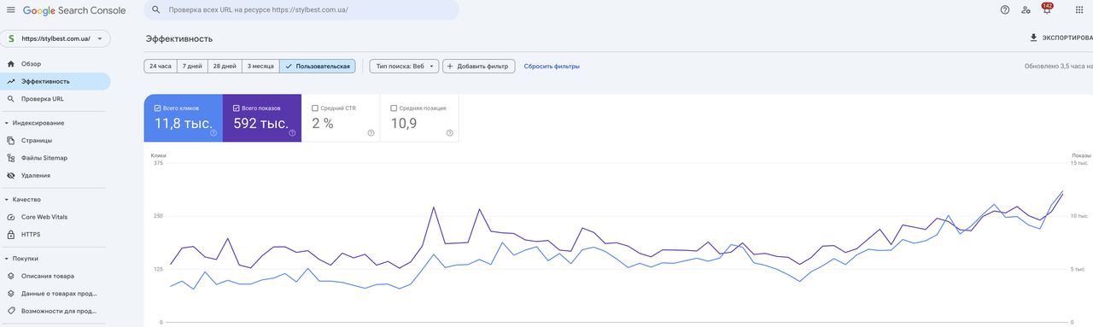
Task: Click the Страницы pages icon
Action: click(x=11, y=140)
